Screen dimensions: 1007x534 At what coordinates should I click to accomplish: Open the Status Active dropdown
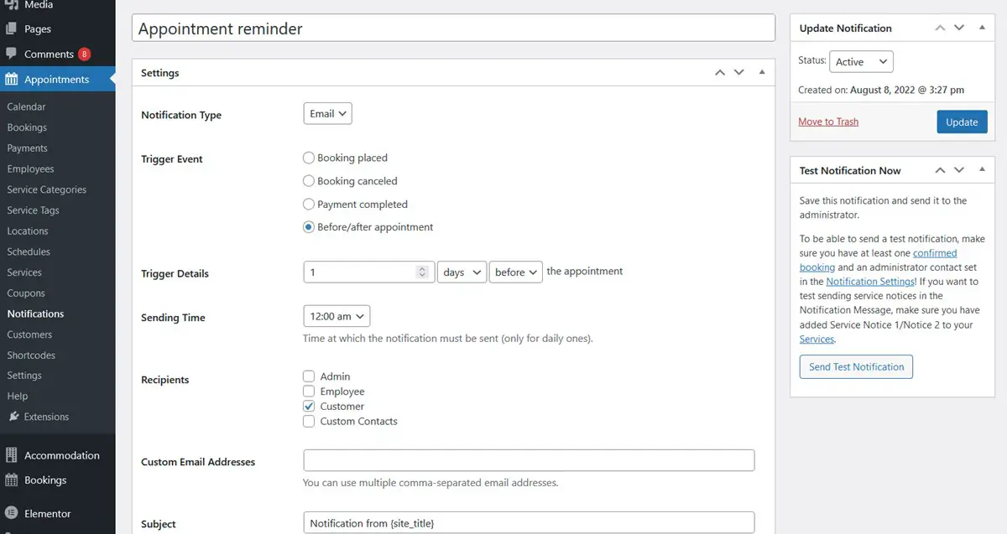[861, 61]
